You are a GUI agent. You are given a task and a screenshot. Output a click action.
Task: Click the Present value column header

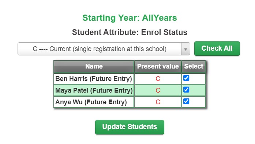tap(158, 66)
